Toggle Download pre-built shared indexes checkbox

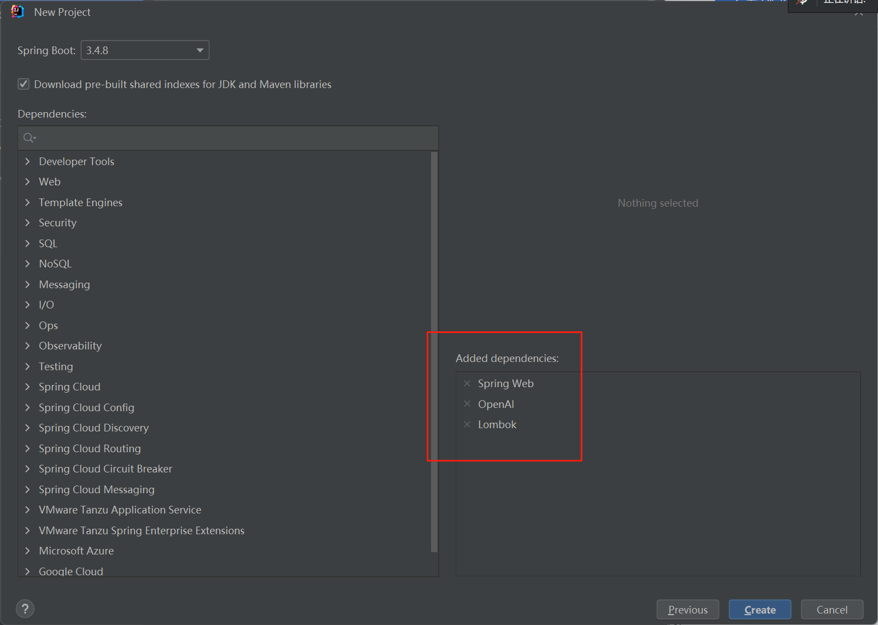click(24, 84)
